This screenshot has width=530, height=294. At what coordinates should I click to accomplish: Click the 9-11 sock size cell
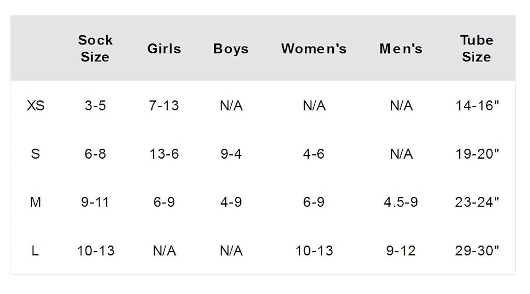point(95,202)
